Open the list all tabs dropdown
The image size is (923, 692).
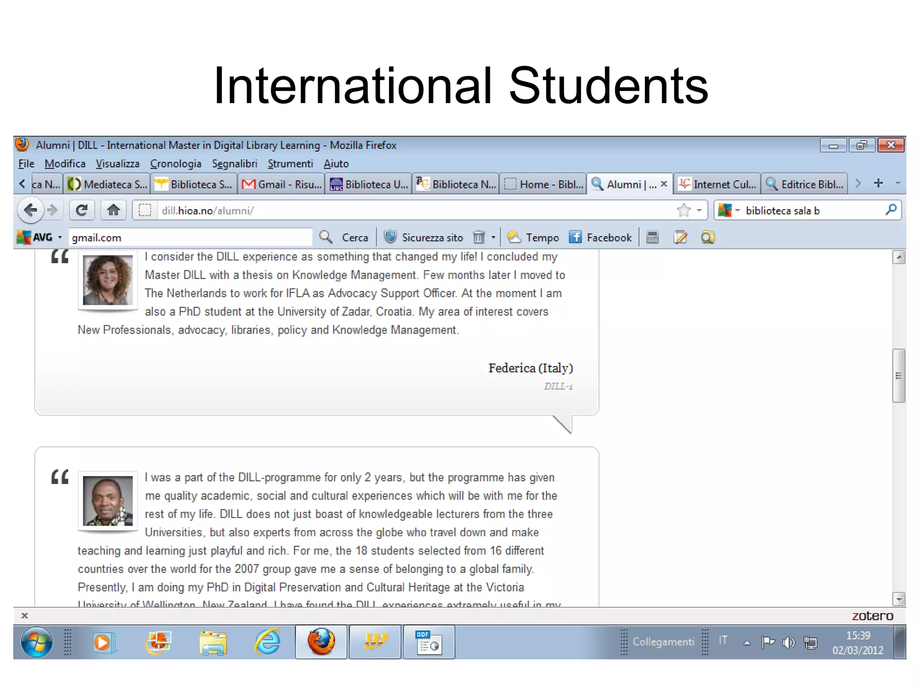coord(898,183)
